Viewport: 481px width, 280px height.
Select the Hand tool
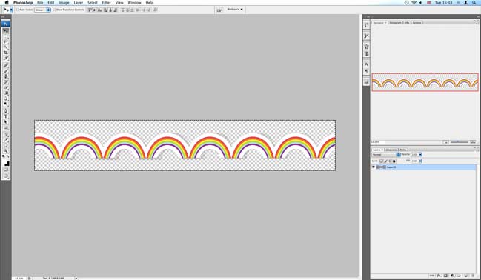coord(6,144)
